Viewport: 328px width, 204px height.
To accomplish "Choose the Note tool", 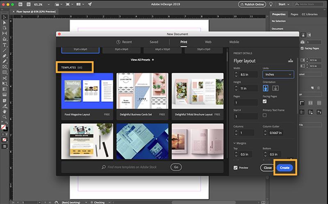I will (5, 101).
